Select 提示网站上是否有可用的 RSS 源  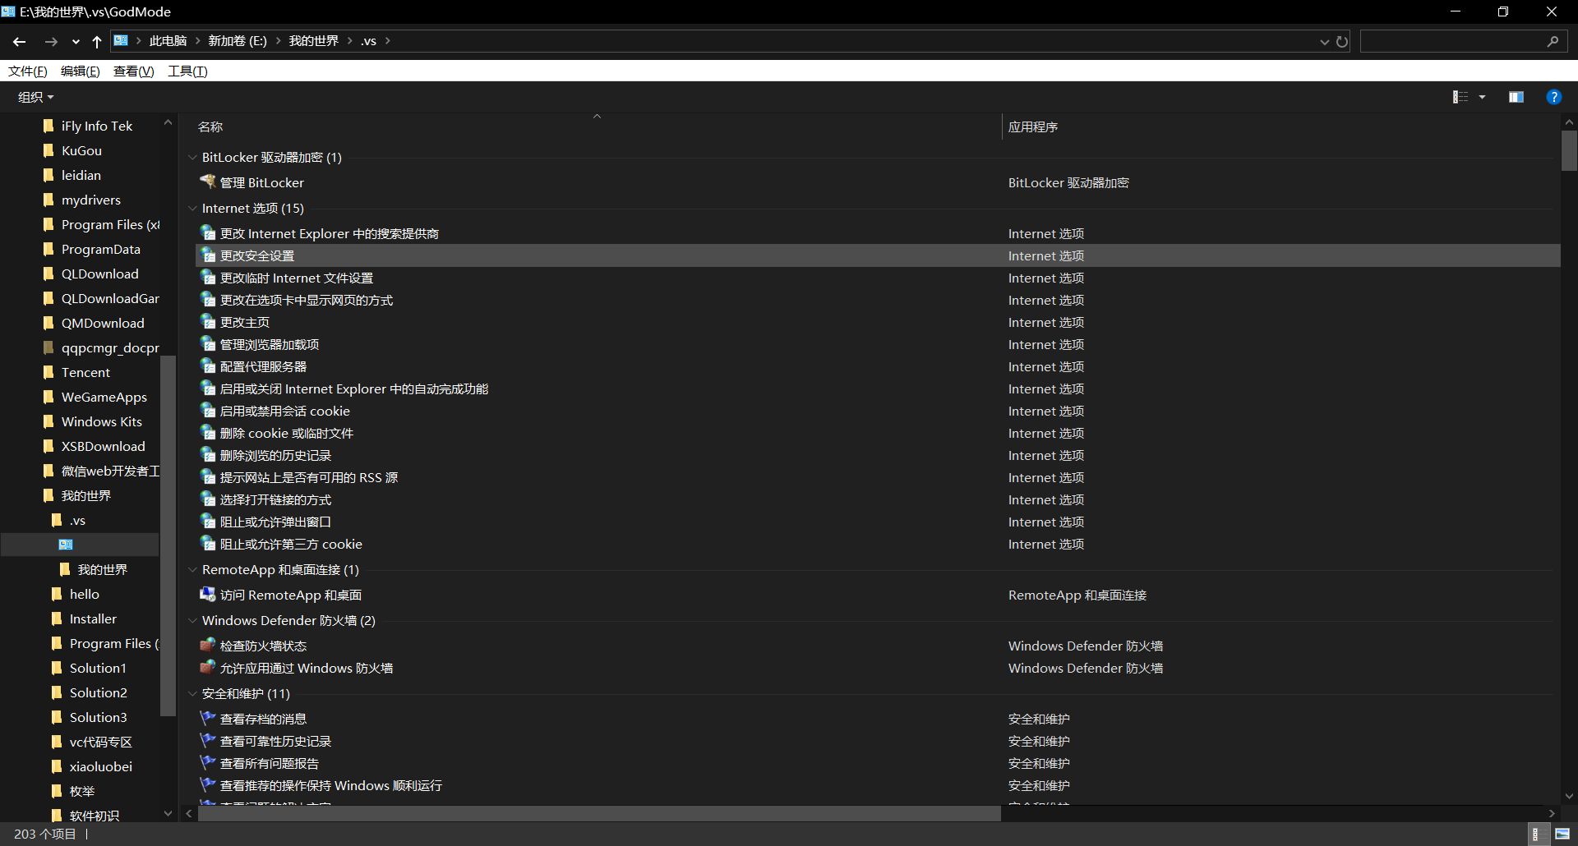(309, 478)
